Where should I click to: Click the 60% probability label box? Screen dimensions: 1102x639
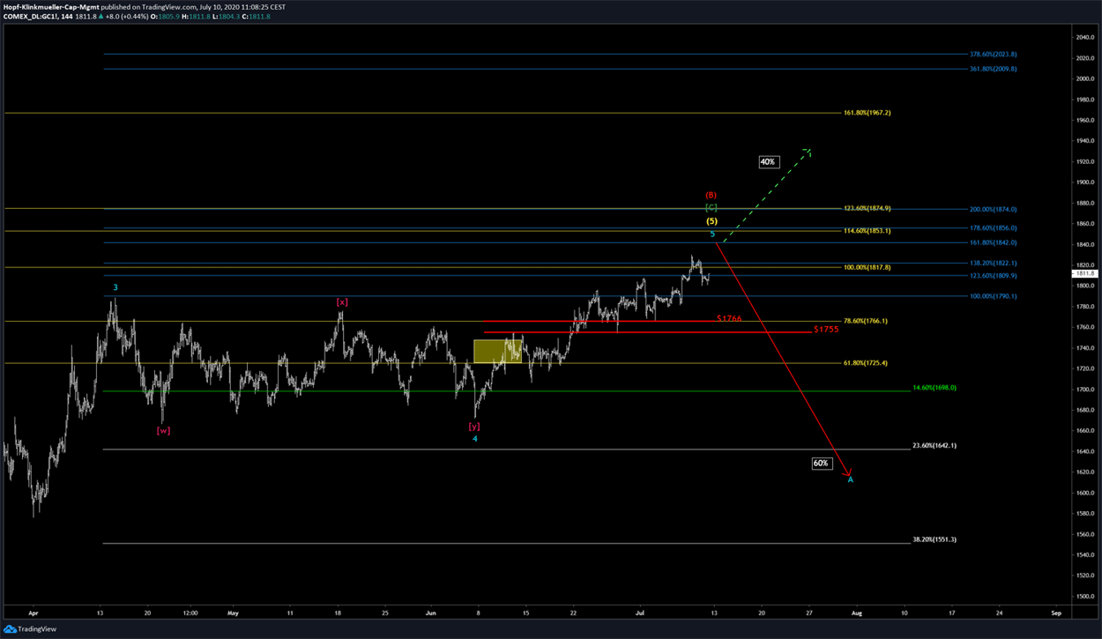(x=821, y=463)
